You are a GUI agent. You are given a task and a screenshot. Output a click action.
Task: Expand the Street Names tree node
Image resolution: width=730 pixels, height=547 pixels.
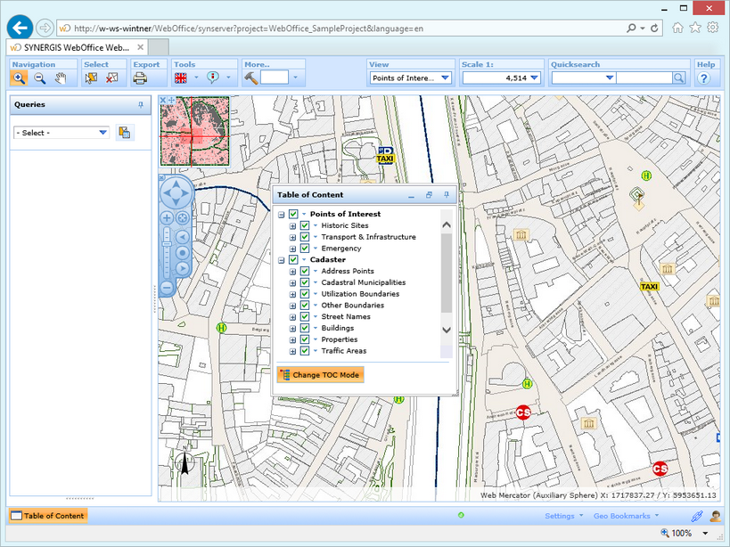pos(293,316)
